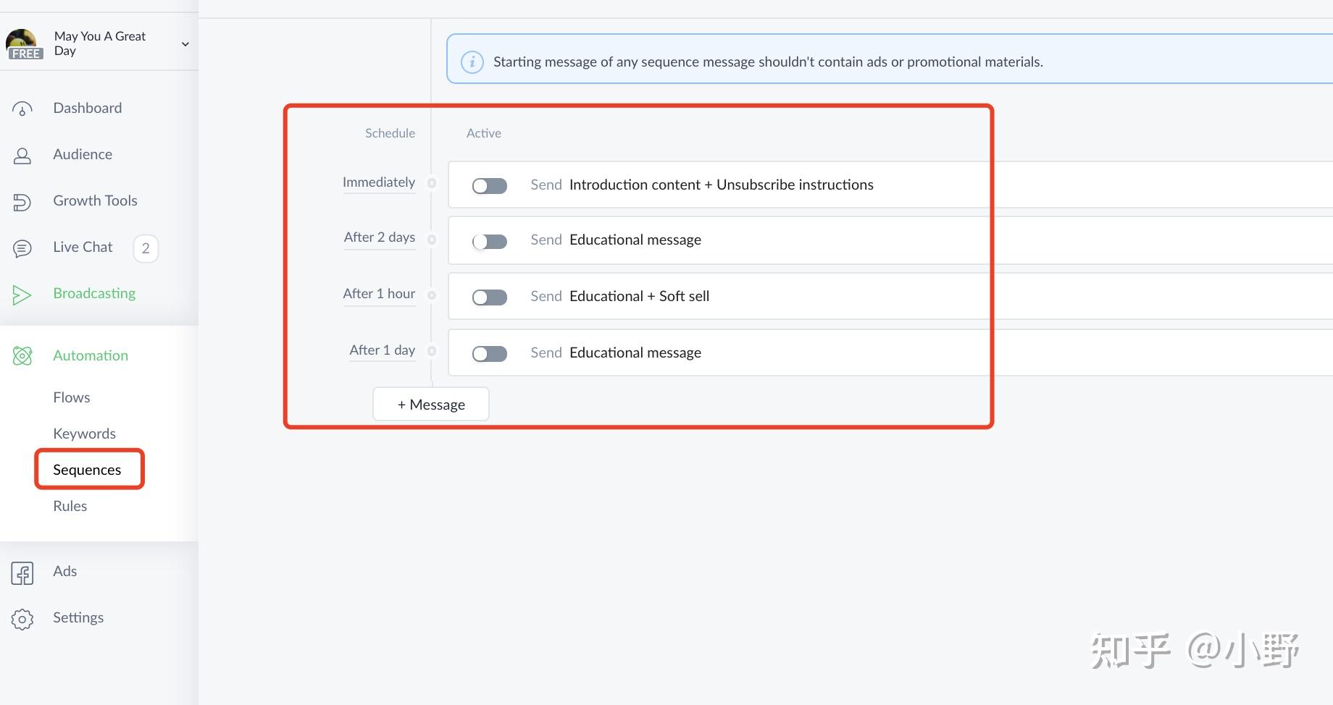Expand the account dropdown chevron

[x=185, y=44]
